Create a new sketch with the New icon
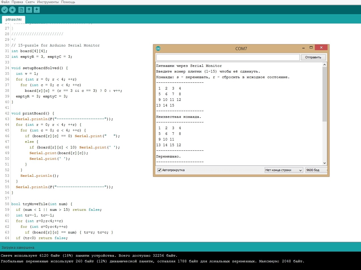This screenshot has width=361, height=270. (x=21, y=10)
